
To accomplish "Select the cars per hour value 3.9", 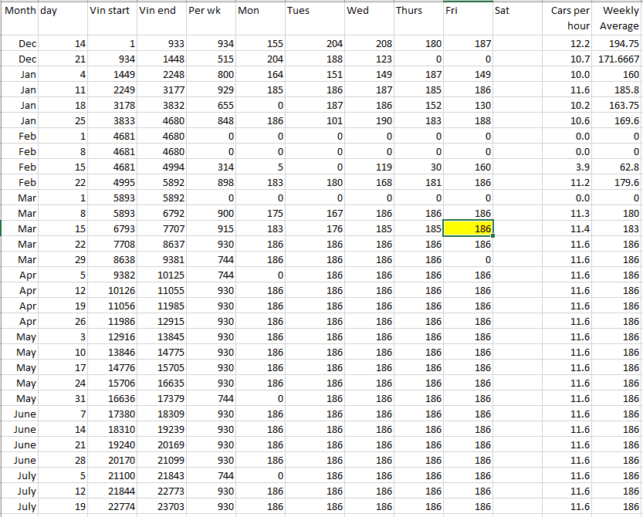I will 569,167.
